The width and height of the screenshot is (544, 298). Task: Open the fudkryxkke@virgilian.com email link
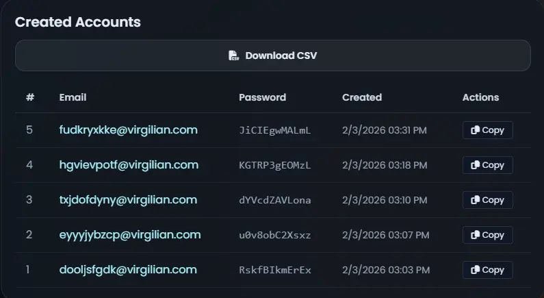(129, 130)
